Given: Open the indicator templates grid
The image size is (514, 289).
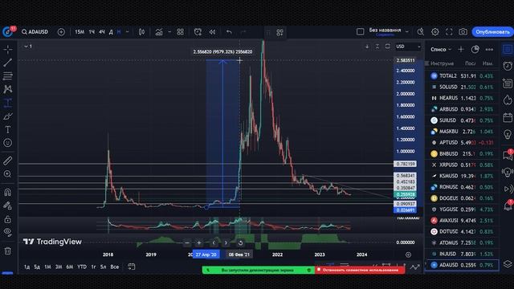Looking at the screenshot, I should [180, 32].
